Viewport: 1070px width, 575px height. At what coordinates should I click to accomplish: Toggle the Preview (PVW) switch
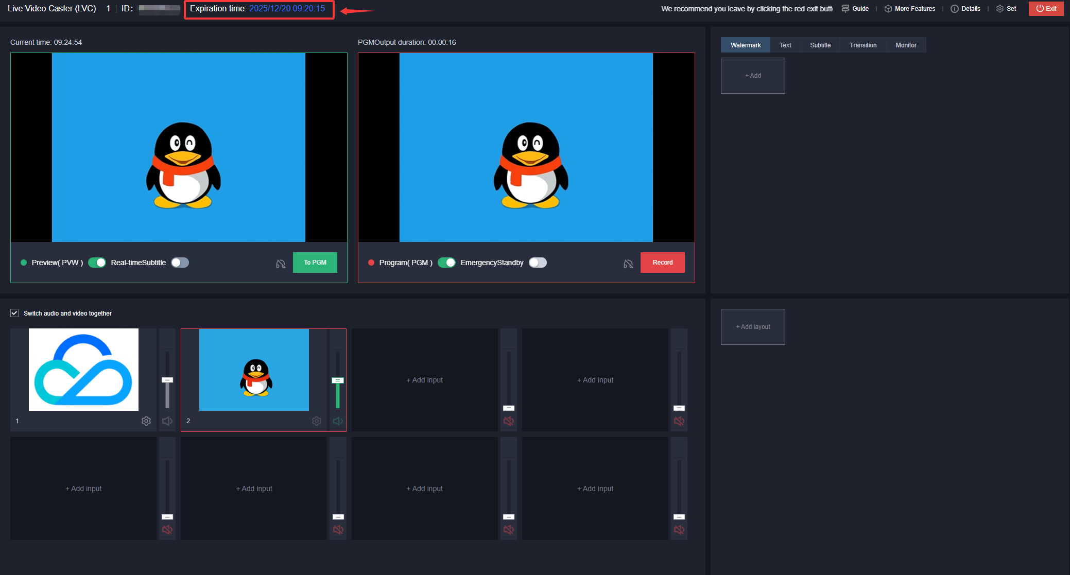pos(97,263)
